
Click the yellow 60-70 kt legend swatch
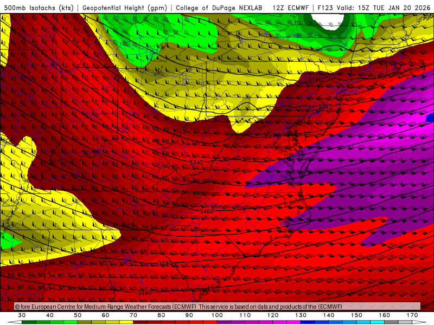119,322
